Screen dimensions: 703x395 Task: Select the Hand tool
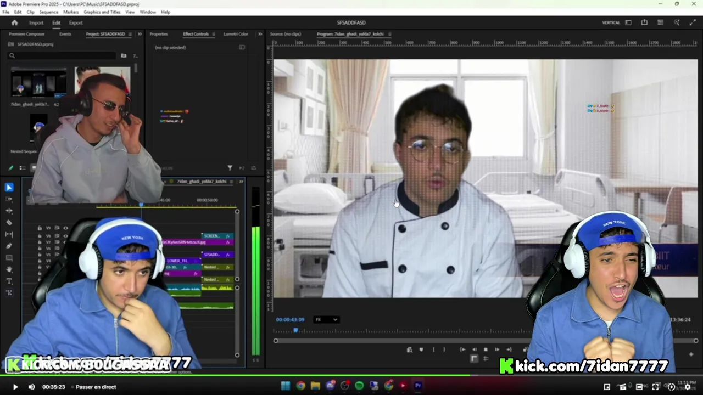(9, 269)
